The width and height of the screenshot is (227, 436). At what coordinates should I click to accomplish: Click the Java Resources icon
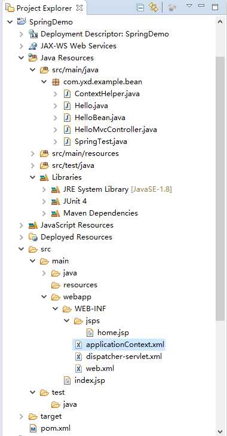pyautogui.click(x=33, y=58)
